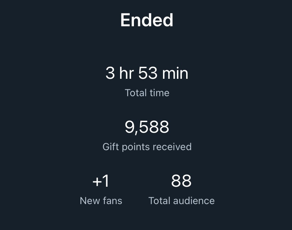292x230 pixels.
Task: Select the 9,588 gift points number
Action: (x=147, y=127)
